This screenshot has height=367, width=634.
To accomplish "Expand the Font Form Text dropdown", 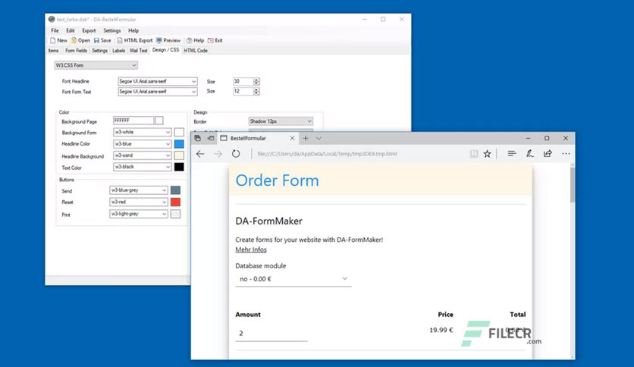I will (158, 92).
